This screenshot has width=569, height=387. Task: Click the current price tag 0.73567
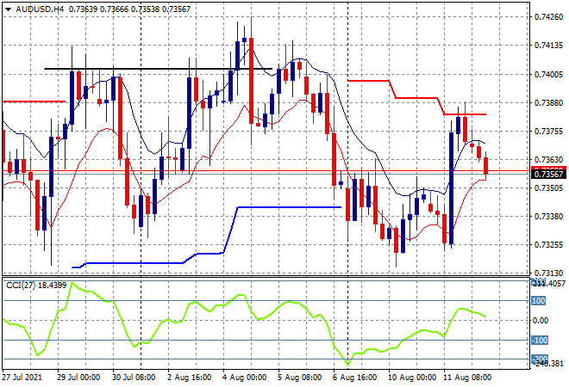(548, 175)
